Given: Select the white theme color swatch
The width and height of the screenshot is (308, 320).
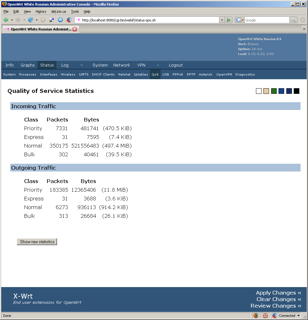Looking at the screenshot, I should 258,91.
